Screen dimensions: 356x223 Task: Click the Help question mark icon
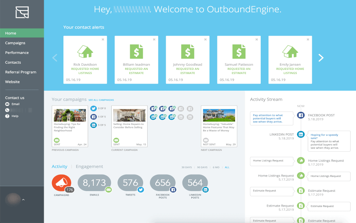click(7, 116)
